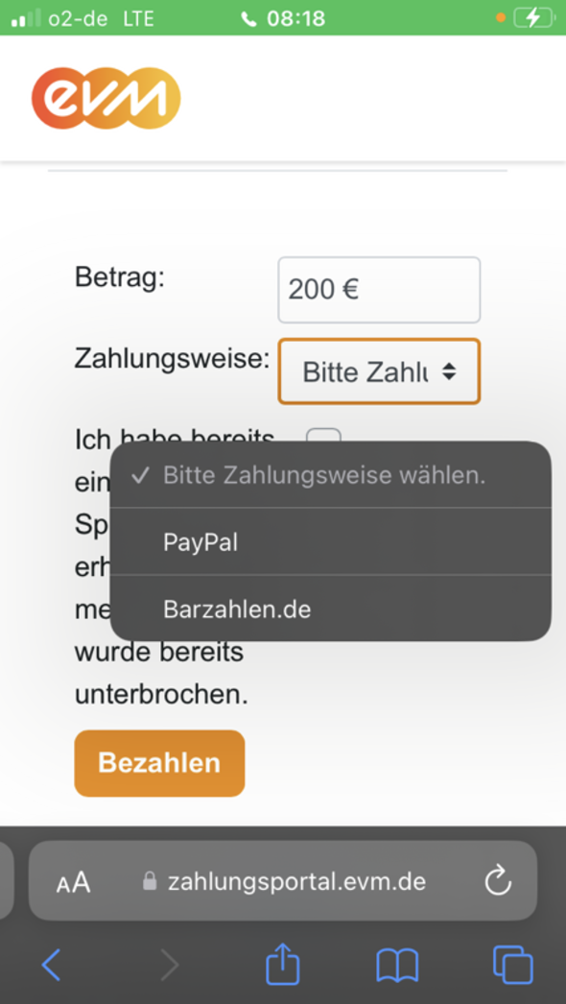Choose PayPal as payment method
This screenshot has height=1004, width=566.
coord(200,541)
